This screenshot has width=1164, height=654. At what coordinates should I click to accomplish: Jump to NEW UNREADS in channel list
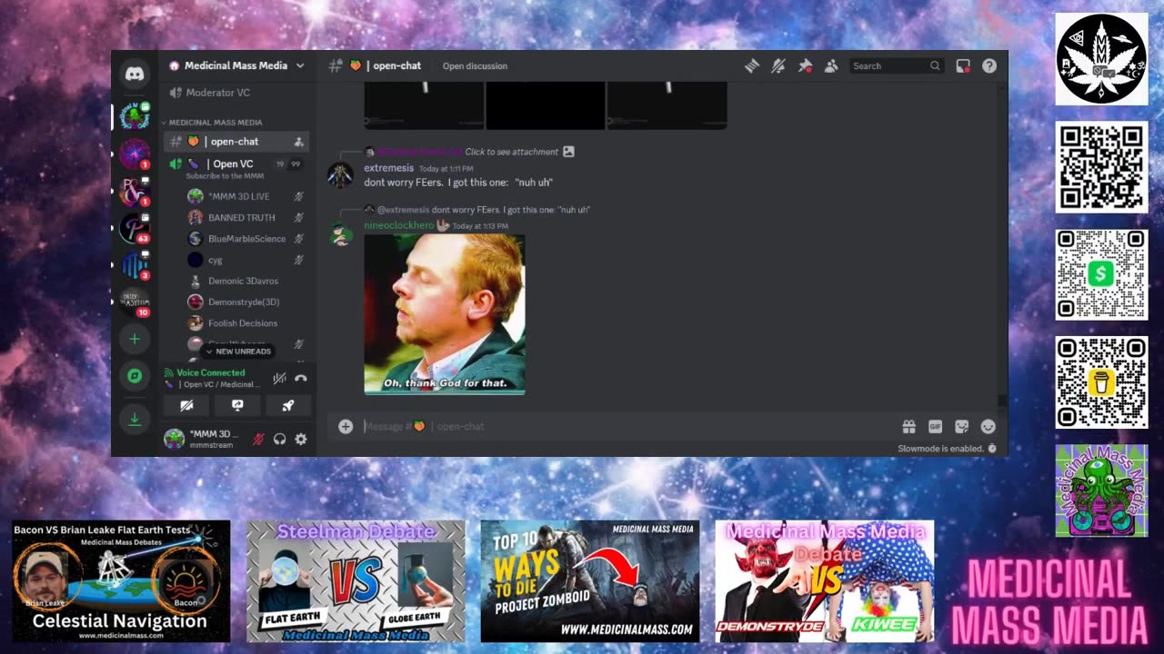[x=238, y=351]
